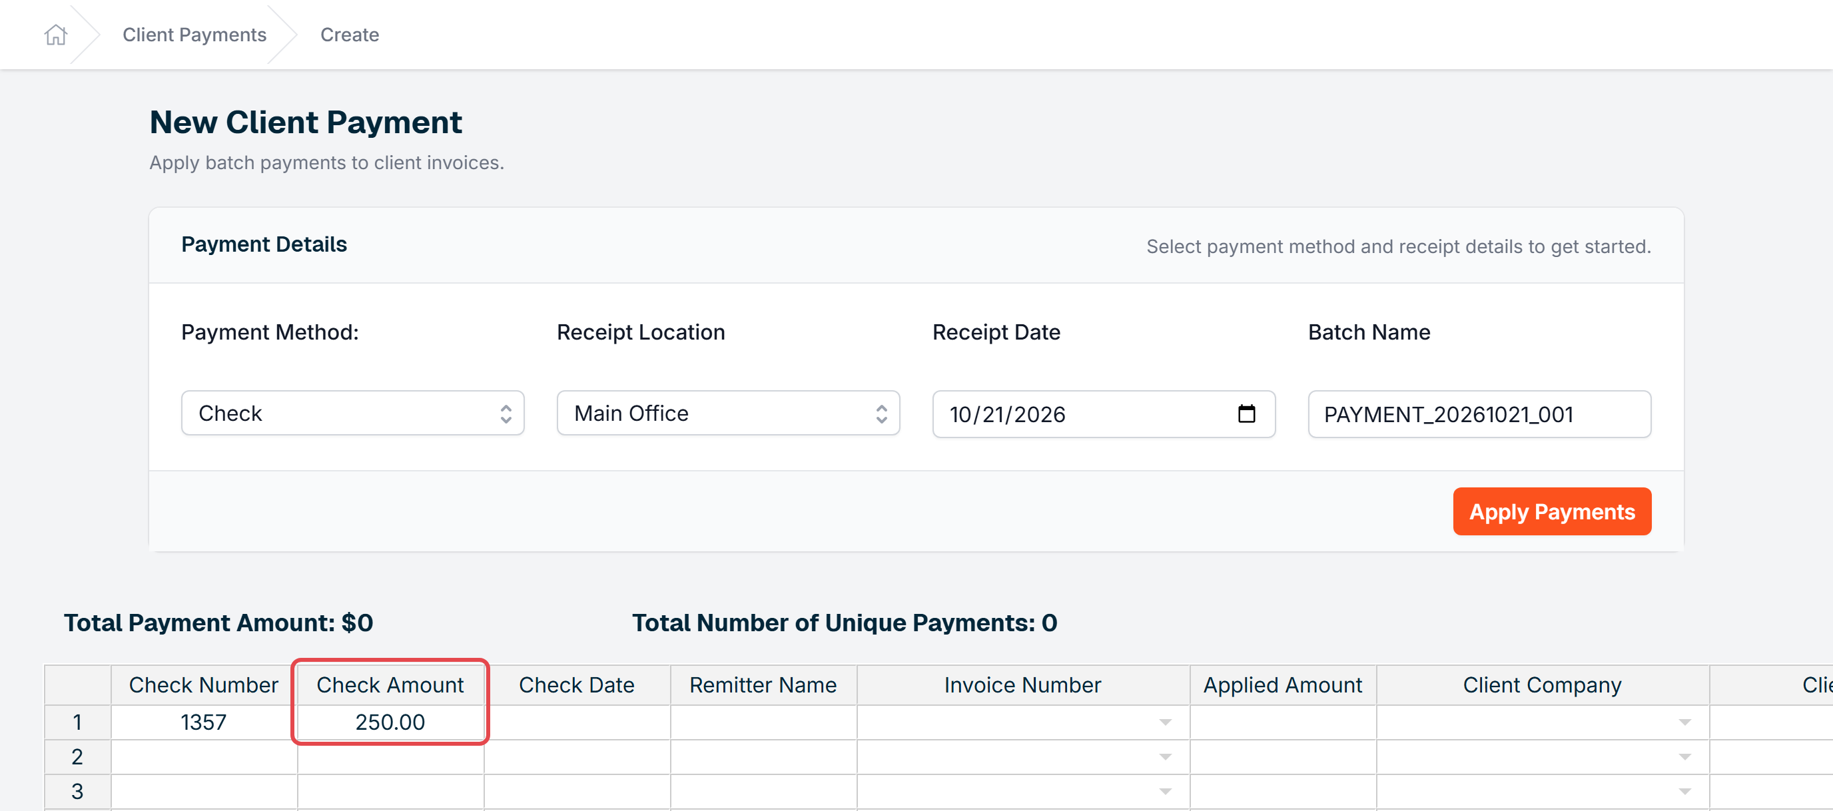Click the Total Payment Amount: $0 text
1833x811 pixels.
pos(218,623)
